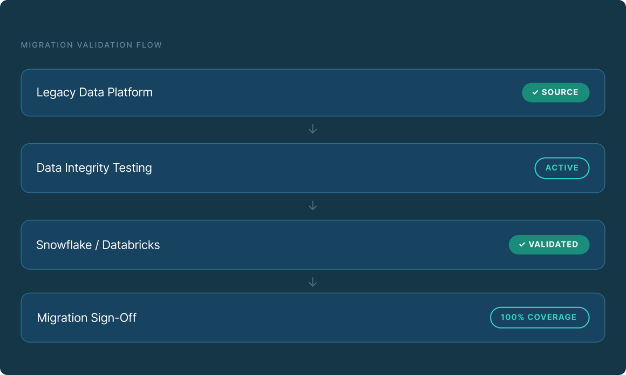Select the SOURCE status badge
The height and width of the screenshot is (375, 626).
(555, 92)
